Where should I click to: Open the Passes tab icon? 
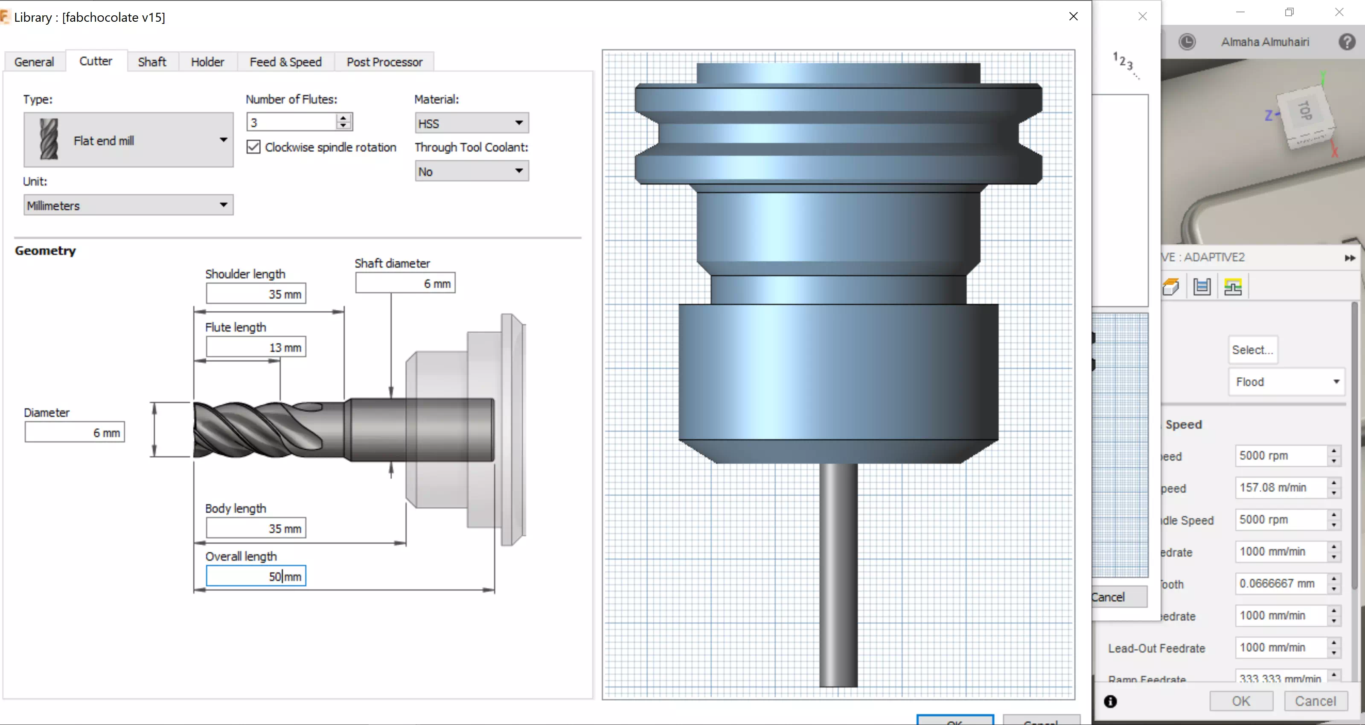tap(1233, 287)
